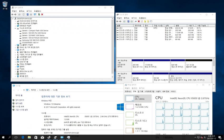Open Task View on taskbar
This screenshot has width=224, height=140.
coord(16,137)
